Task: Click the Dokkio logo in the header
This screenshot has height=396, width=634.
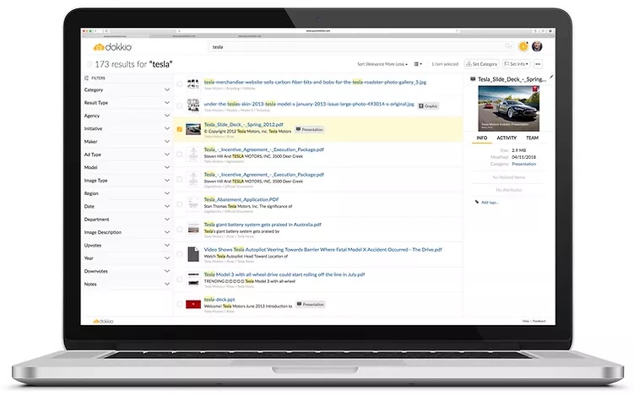Action: (x=112, y=47)
